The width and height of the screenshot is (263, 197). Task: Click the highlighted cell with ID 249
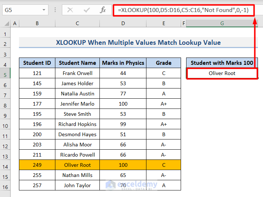point(37,165)
